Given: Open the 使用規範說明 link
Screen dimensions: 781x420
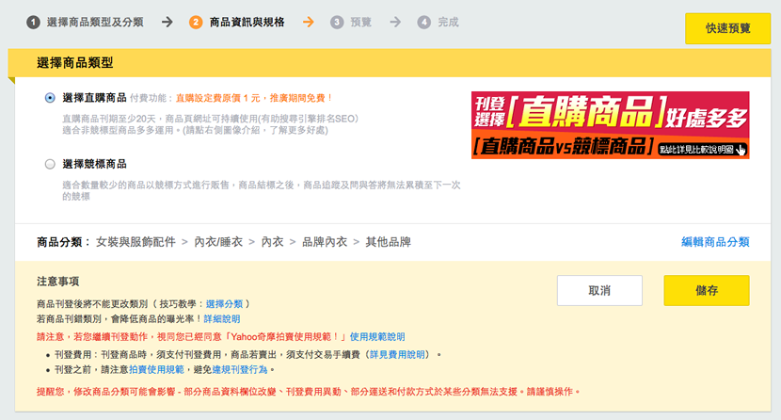Looking at the screenshot, I should click(377, 336).
